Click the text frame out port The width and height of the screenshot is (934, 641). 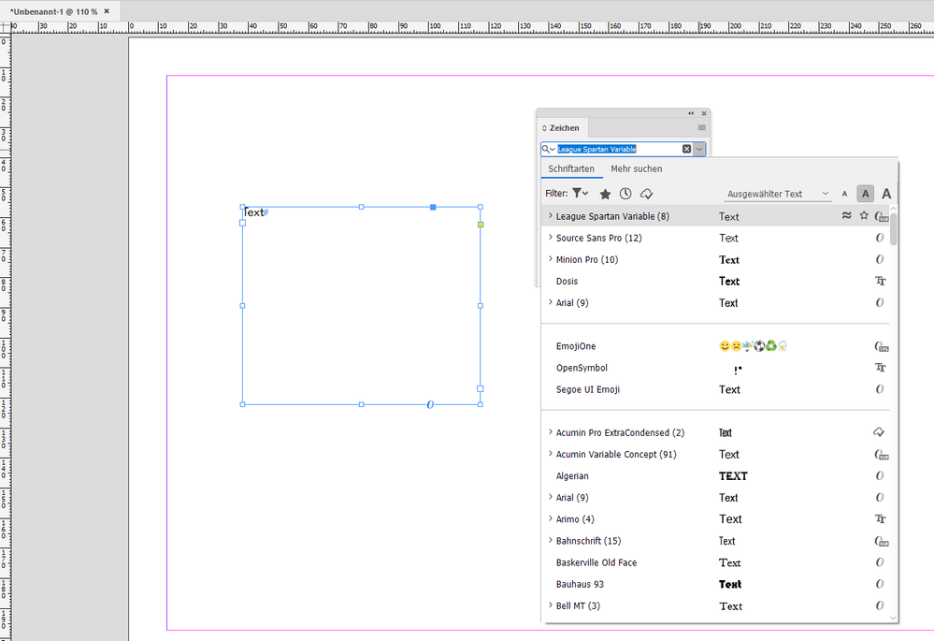(x=481, y=388)
